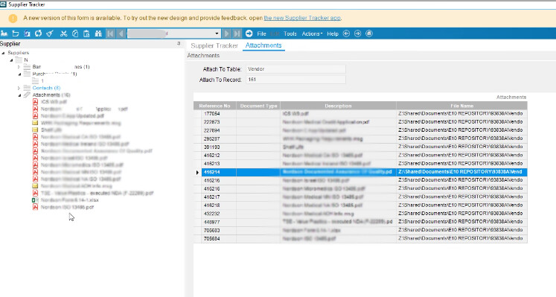Select Shelf Life in the attachments tree
556x297 pixels.
pos(51,130)
